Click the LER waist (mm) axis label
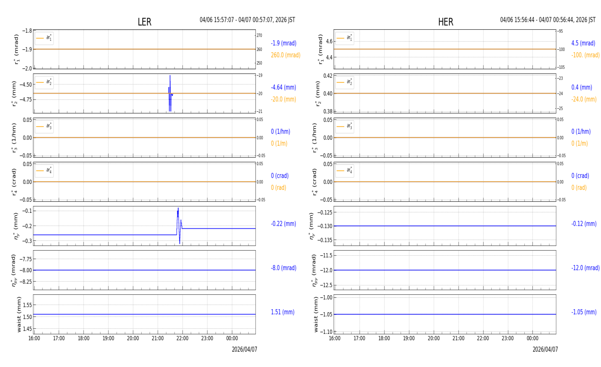This screenshot has width=601, height=367. tap(19, 314)
